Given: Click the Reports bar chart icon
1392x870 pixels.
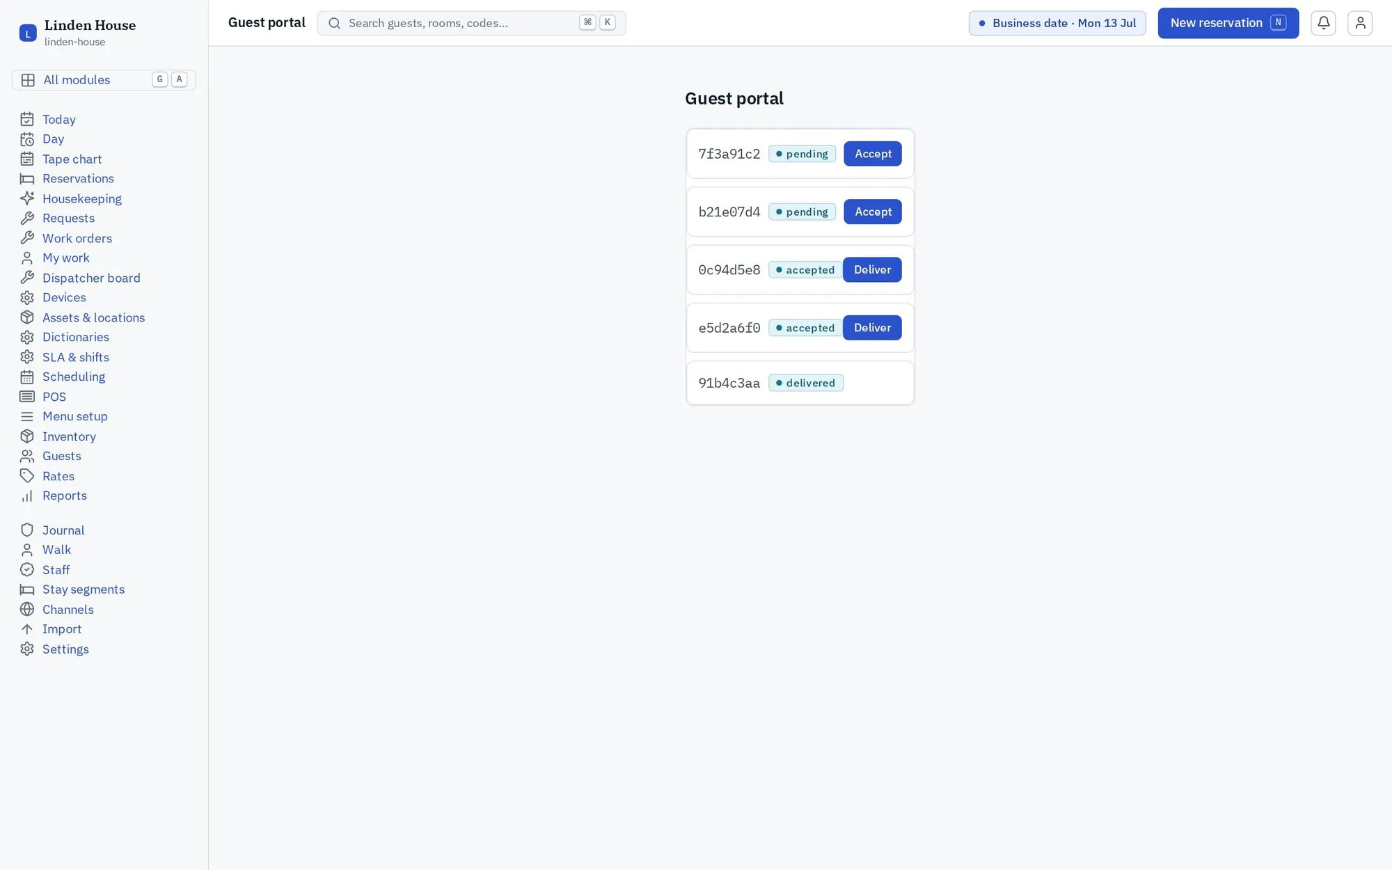Looking at the screenshot, I should tap(27, 496).
